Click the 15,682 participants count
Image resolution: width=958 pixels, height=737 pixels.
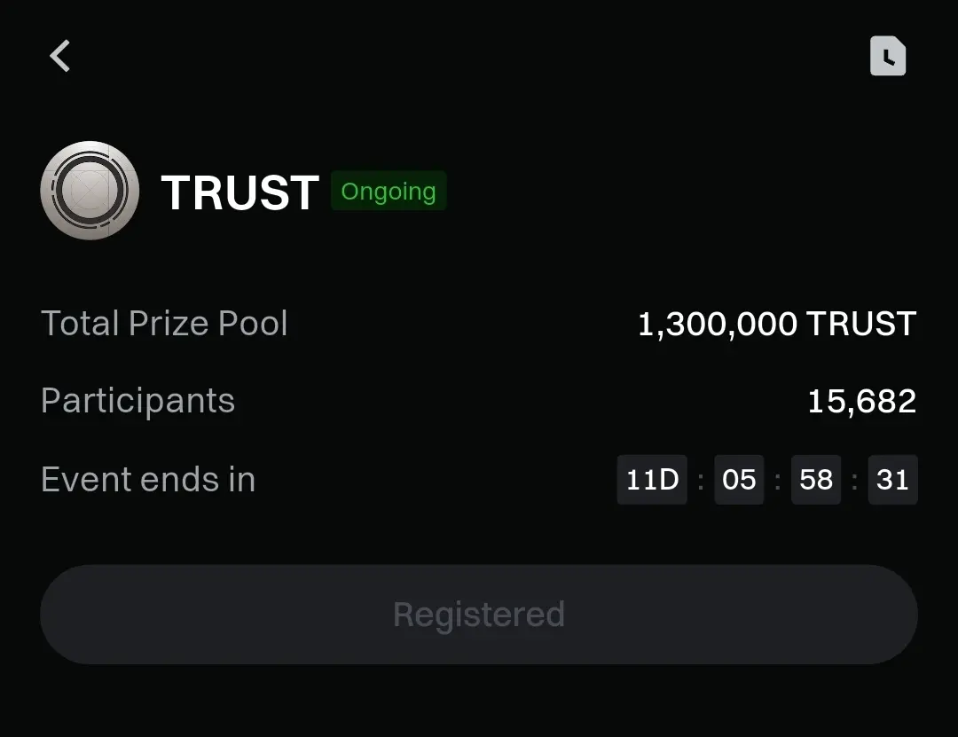(x=861, y=402)
